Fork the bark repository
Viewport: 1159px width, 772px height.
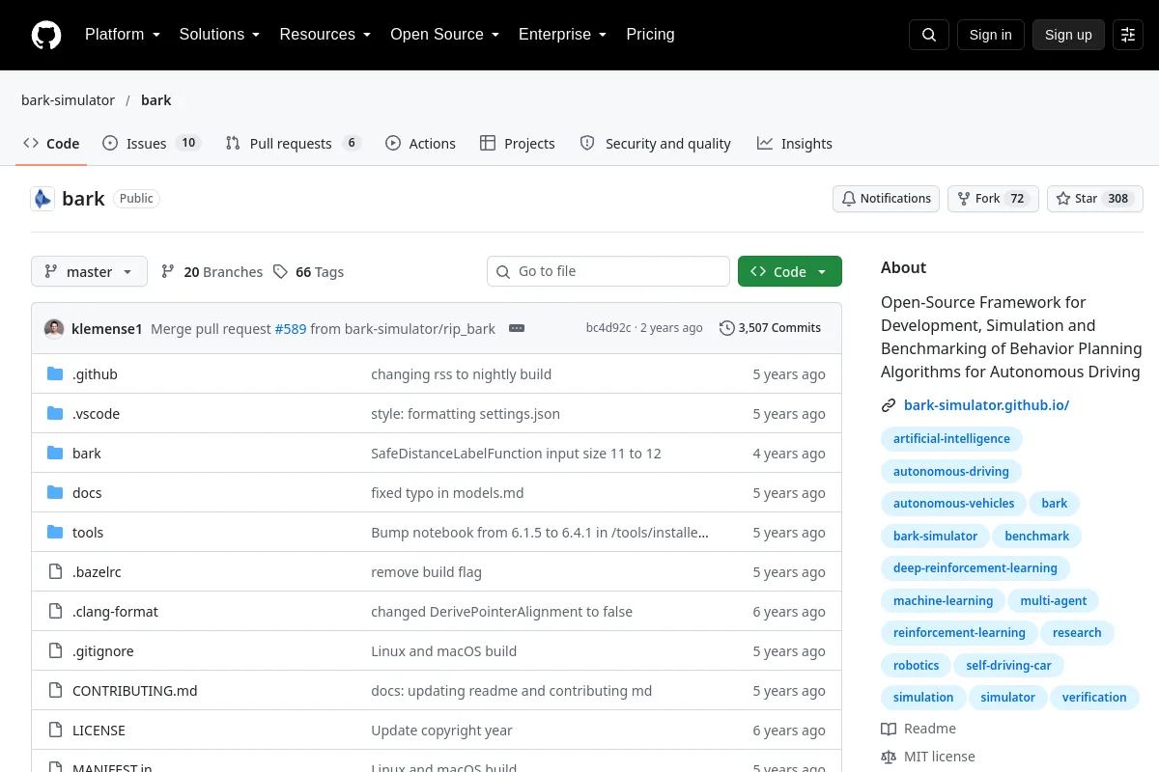point(993,199)
